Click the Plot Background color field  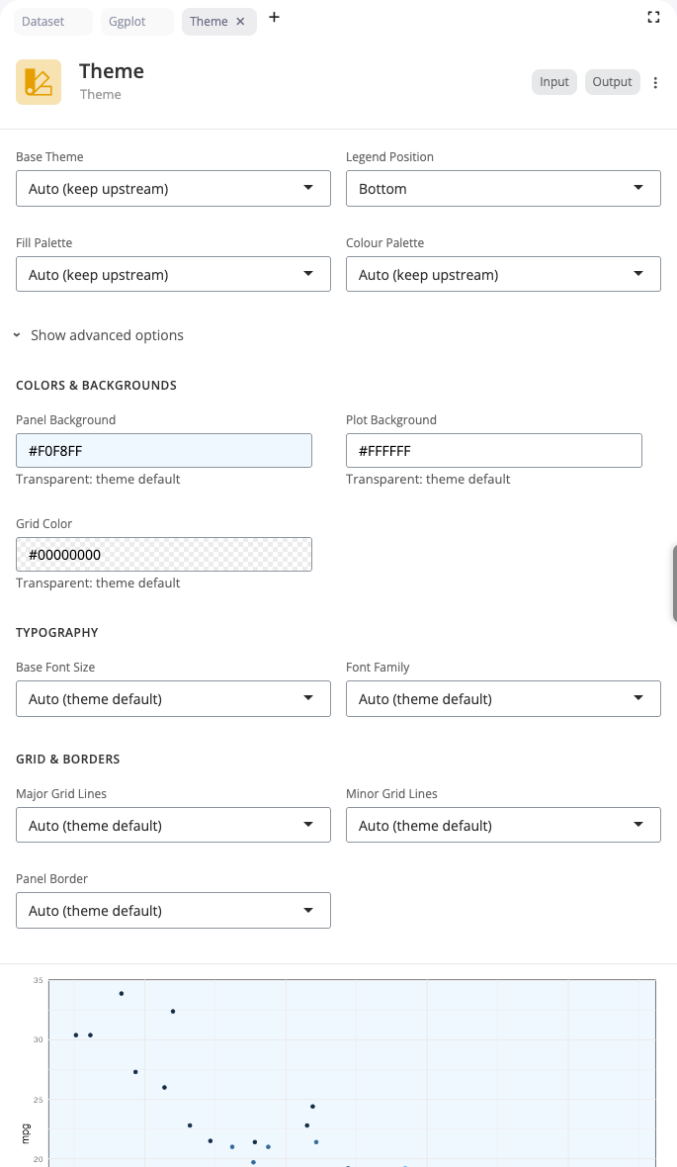(494, 451)
